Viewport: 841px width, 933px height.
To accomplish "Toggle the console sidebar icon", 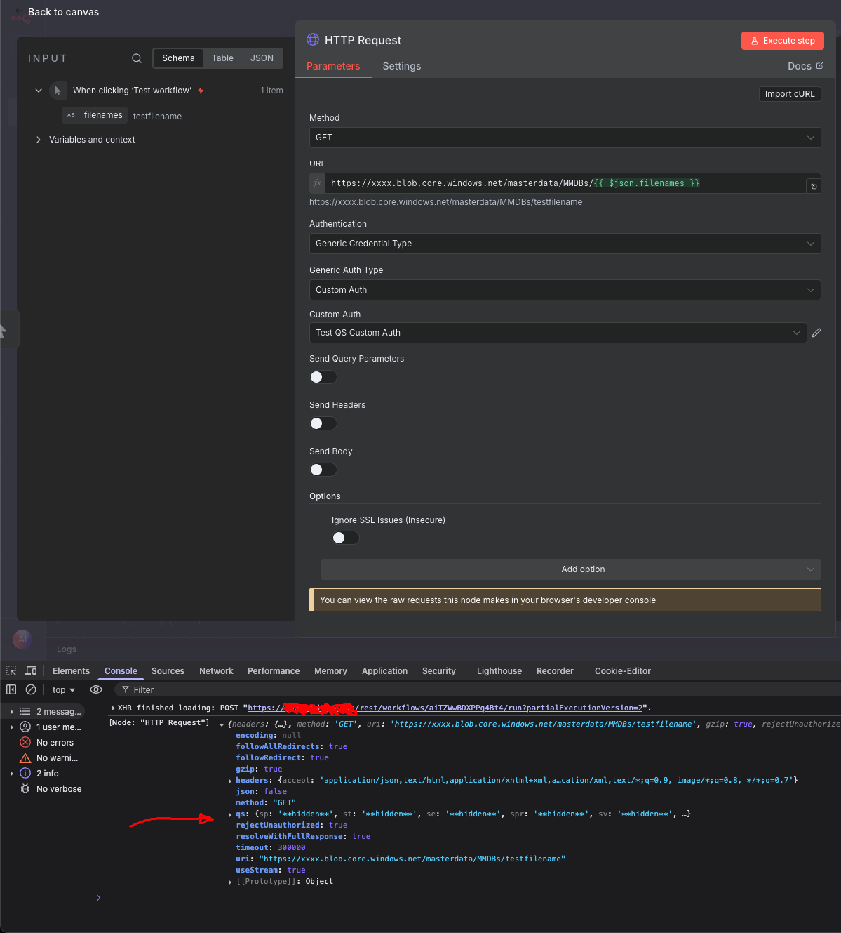I will coord(11,689).
